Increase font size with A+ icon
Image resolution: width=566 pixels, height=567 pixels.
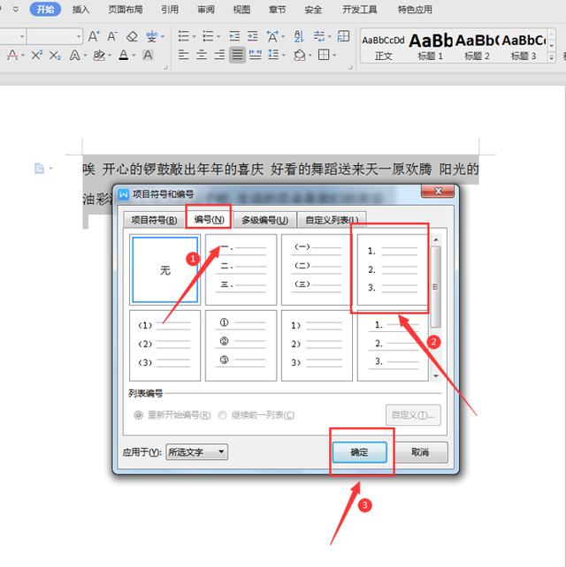coord(94,36)
